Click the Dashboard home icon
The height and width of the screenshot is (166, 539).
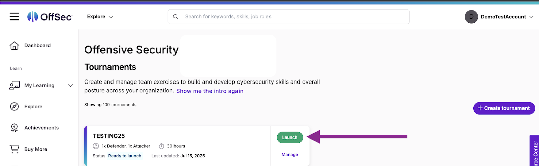[x=14, y=46]
